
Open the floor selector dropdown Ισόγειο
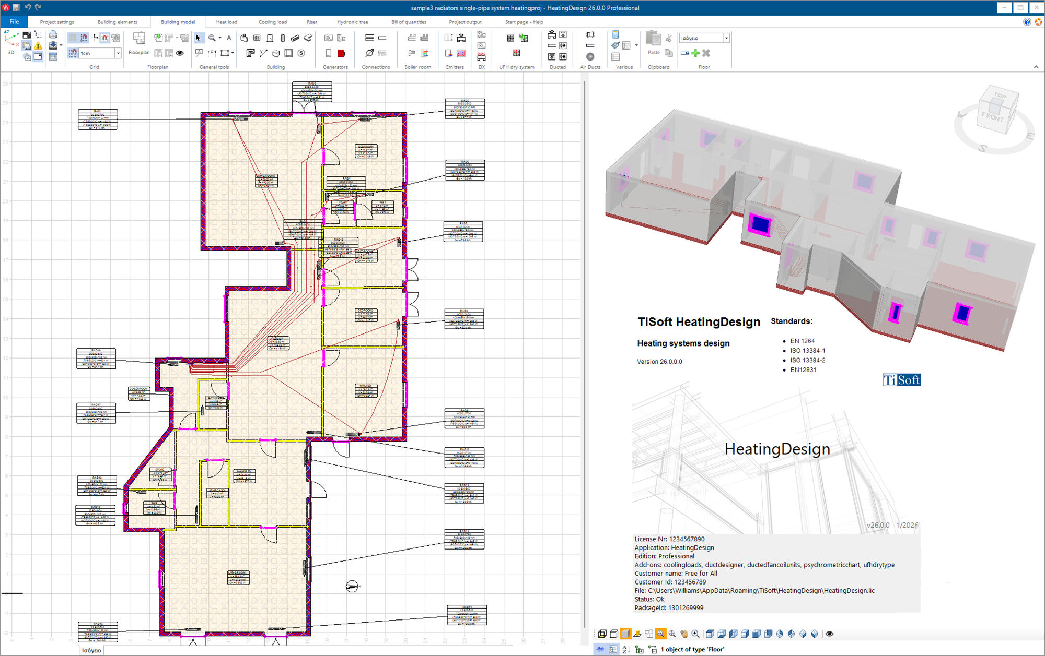[726, 38]
